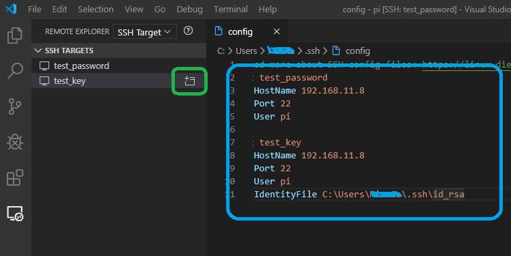
Task: Open the Remote Explorer view icon
Action: [x=15, y=214]
